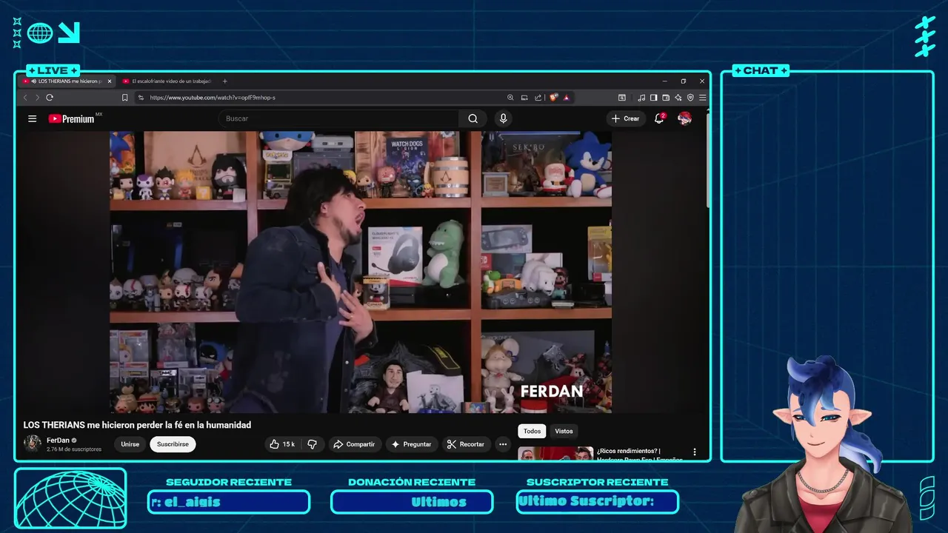The image size is (948, 533).
Task: Click the Crear button
Action: [625, 118]
